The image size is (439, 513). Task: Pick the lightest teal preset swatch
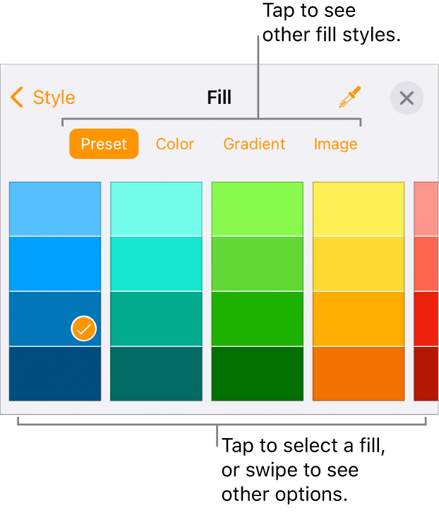pyautogui.click(x=156, y=209)
